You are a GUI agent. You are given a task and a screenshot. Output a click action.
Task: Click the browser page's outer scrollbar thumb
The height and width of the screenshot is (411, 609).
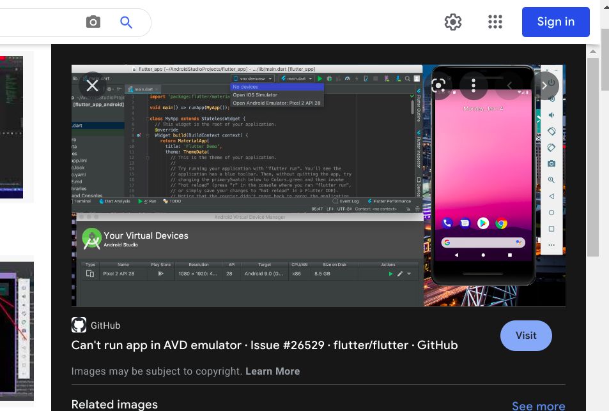605,59
